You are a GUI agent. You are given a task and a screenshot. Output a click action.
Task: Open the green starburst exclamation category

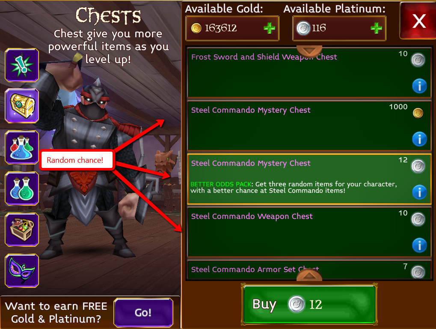tap(22, 65)
